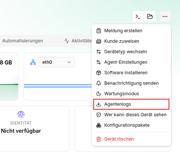The height and width of the screenshot is (156, 180).
Task: Click the clipboard icon beside Meldung erstellen
Action: click(x=99, y=31)
